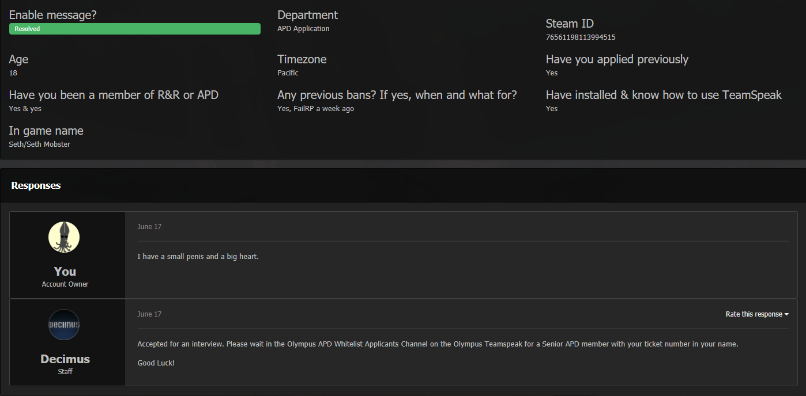Click the 'Accepted for an interview' message text
The width and height of the screenshot is (806, 396).
(x=437, y=344)
